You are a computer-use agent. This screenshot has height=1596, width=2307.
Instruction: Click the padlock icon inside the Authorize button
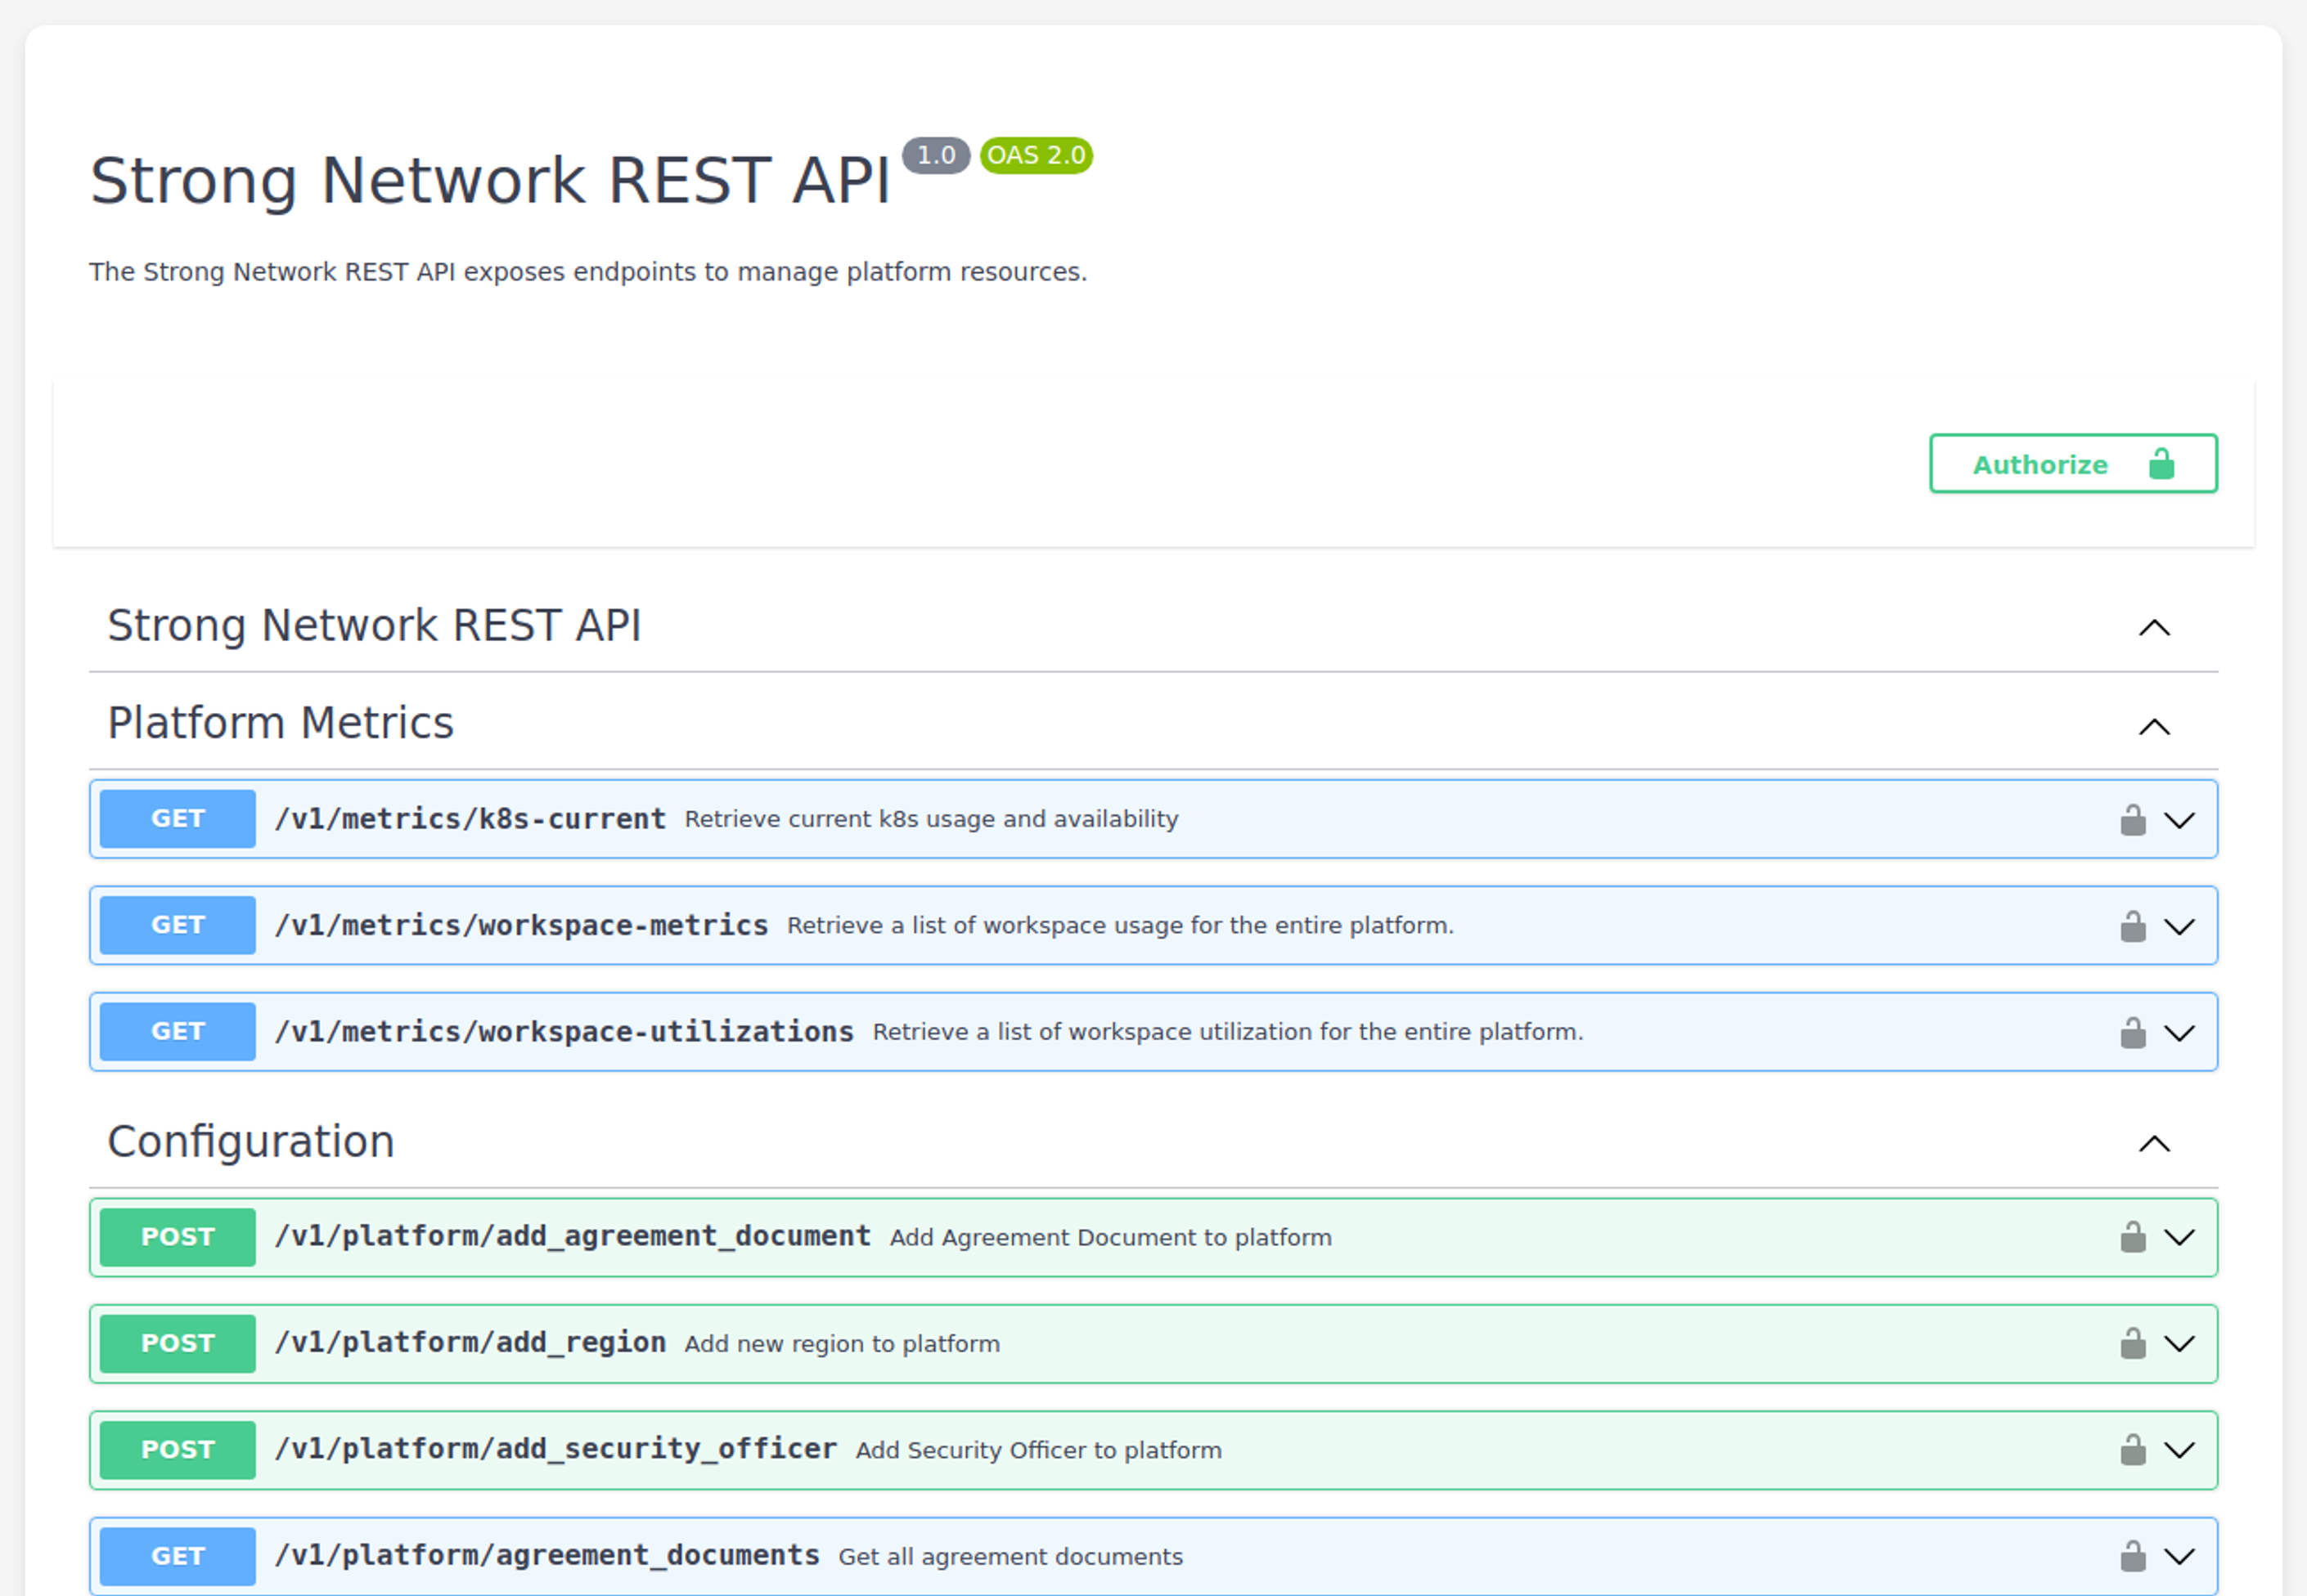pyautogui.click(x=2162, y=463)
